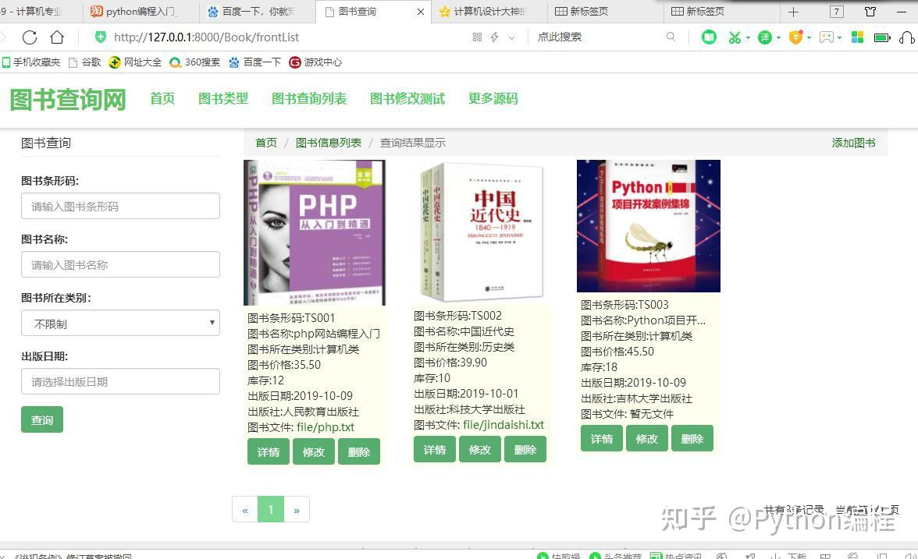Expand the arrow beside the translate icon
The width and height of the screenshot is (918, 559).
[777, 37]
